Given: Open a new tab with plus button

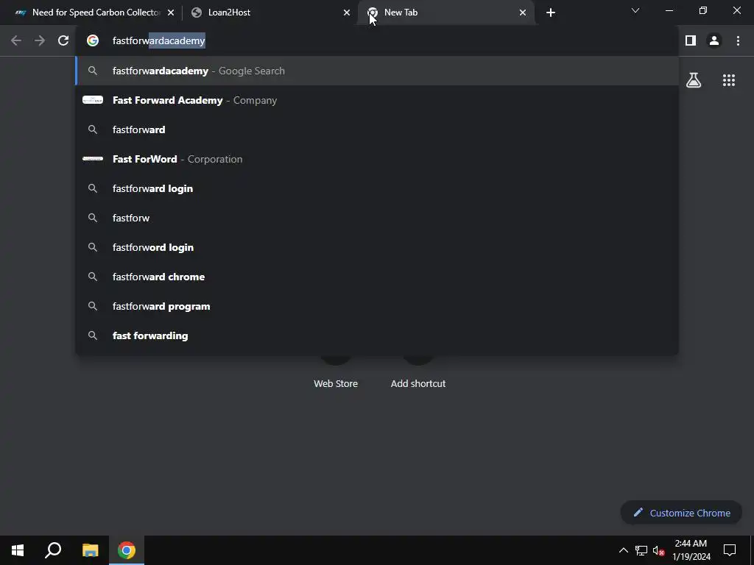Looking at the screenshot, I should click(x=551, y=13).
